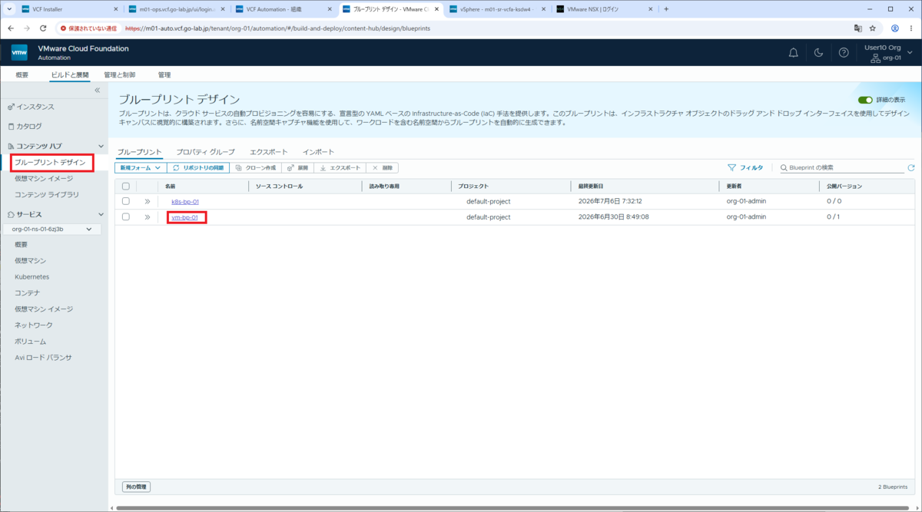The height and width of the screenshot is (512, 922).
Task: Click the エクスポート toolbar button
Action: point(340,167)
